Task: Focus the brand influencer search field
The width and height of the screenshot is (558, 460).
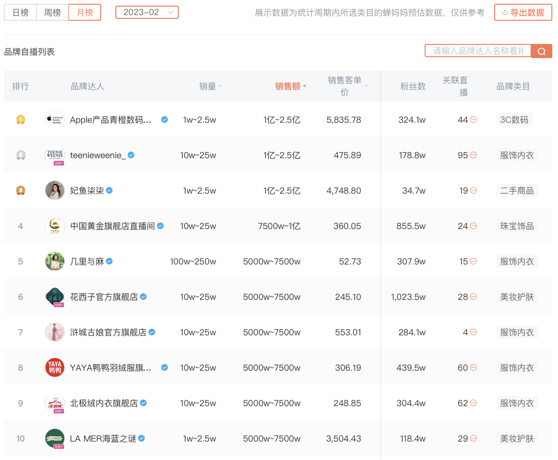Action: (478, 51)
